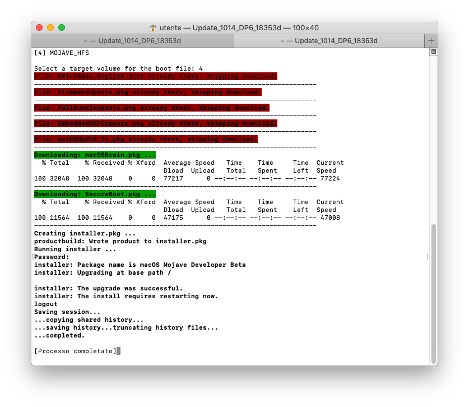Close the Terminal window with red button
This screenshot has height=407, width=469.
[39, 27]
